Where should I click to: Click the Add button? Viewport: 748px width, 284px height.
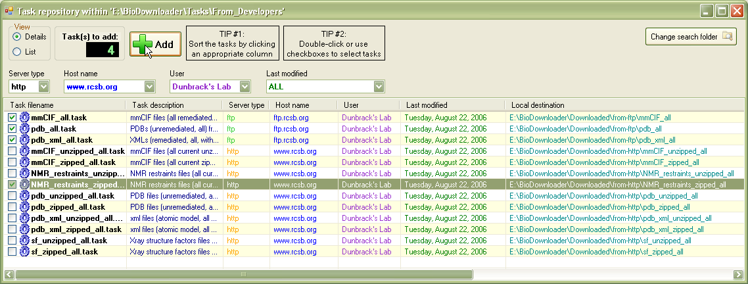[x=156, y=45]
